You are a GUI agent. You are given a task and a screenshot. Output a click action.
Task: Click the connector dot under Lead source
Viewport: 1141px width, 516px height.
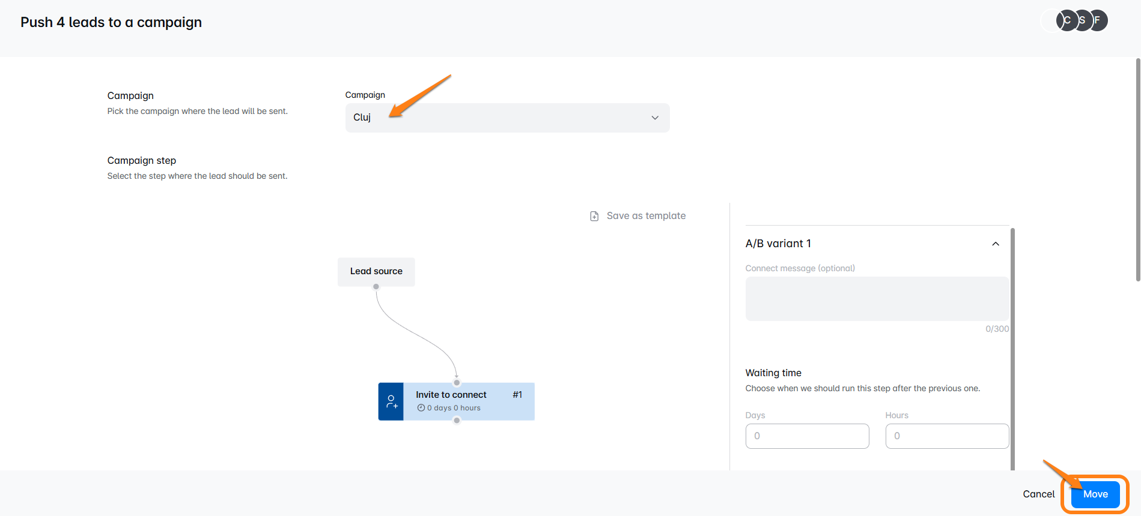tap(376, 287)
